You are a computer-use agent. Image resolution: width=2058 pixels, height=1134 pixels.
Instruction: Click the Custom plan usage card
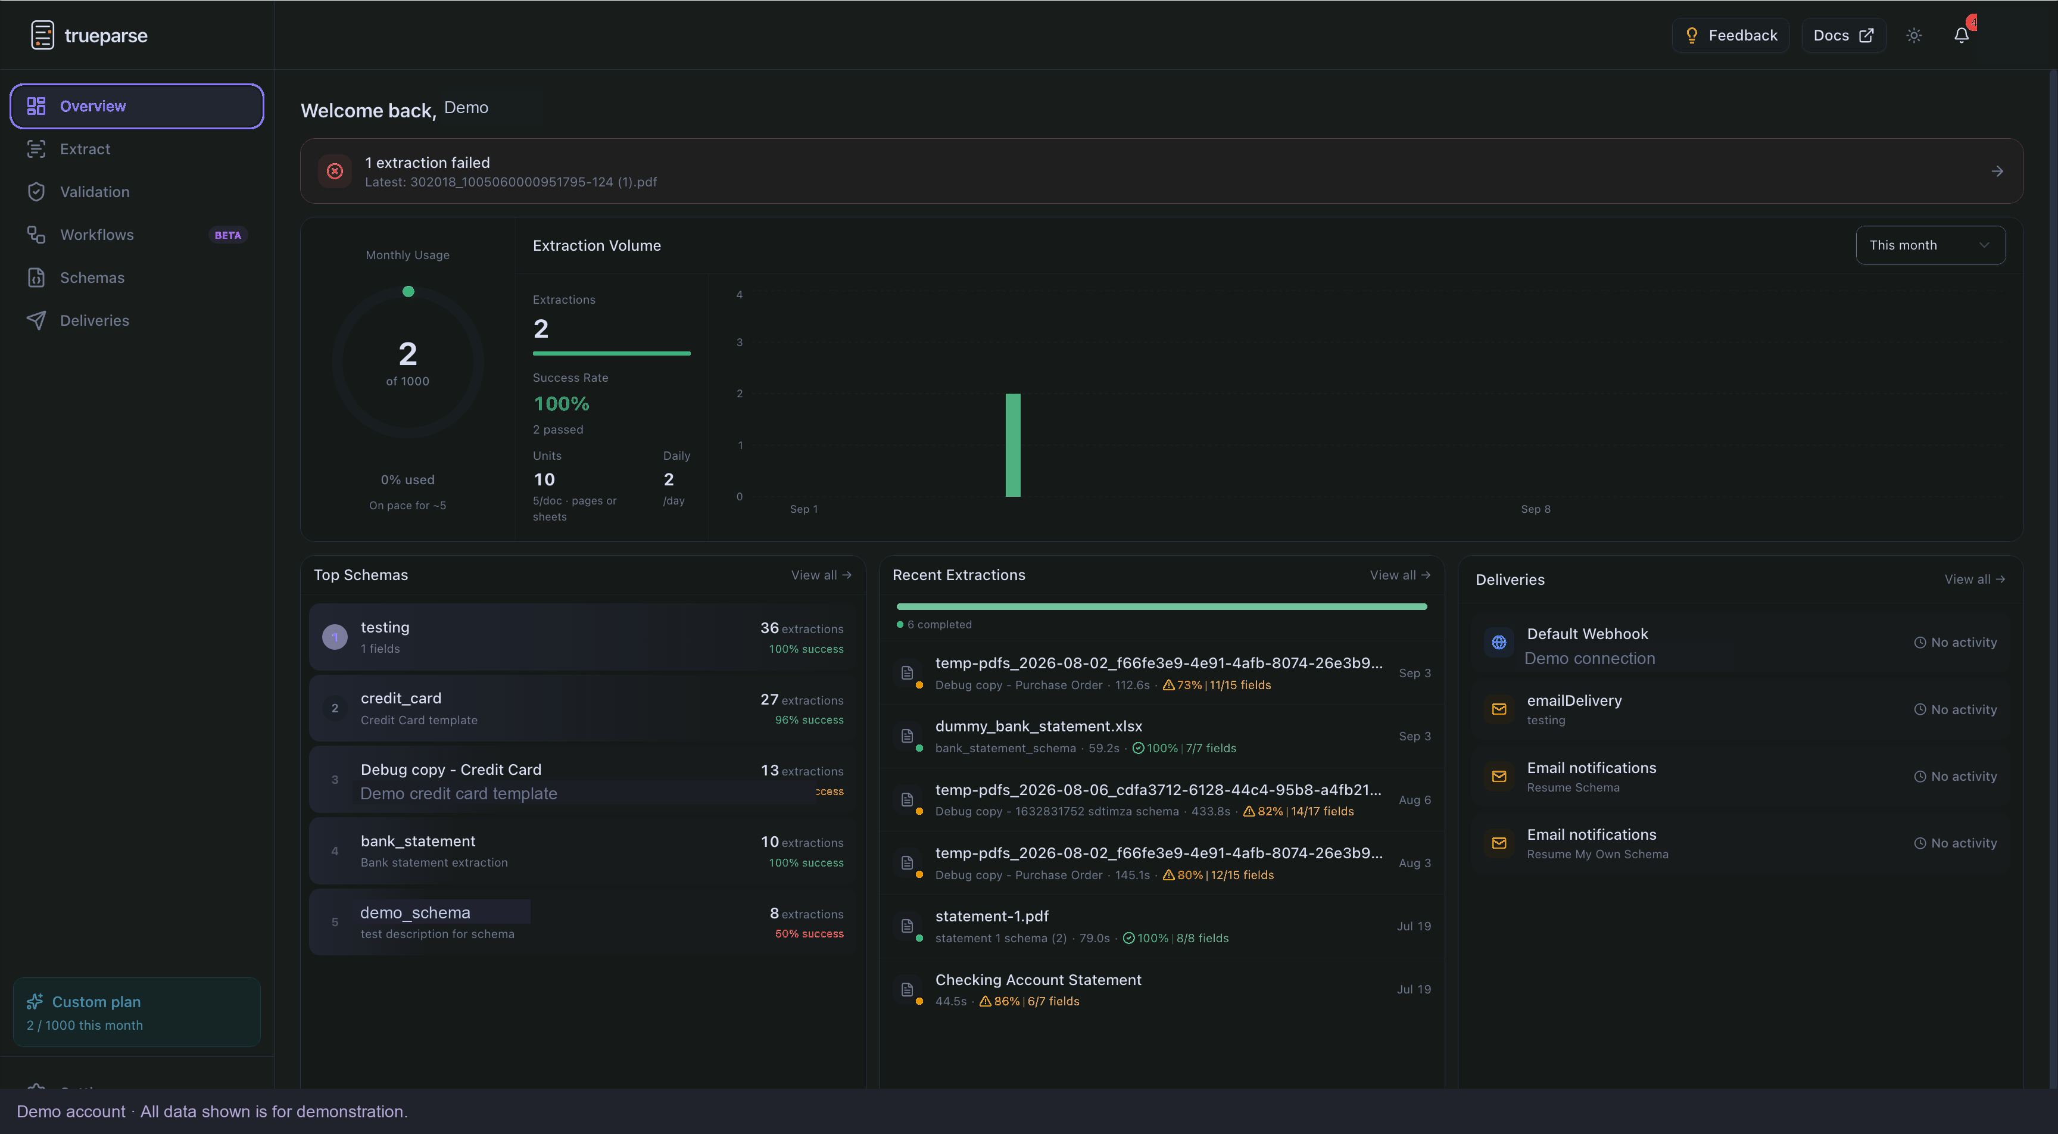136,1012
